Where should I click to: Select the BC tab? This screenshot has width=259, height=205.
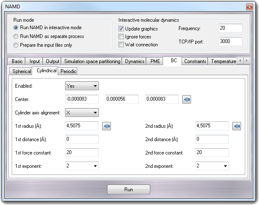[x=172, y=61]
